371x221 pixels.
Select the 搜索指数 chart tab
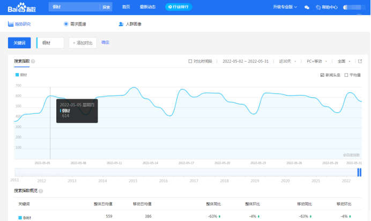(22, 61)
